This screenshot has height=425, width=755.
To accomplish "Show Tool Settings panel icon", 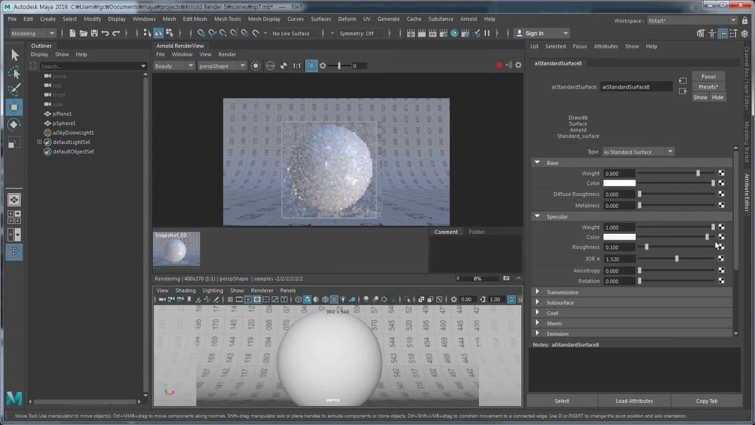I will pos(734,34).
